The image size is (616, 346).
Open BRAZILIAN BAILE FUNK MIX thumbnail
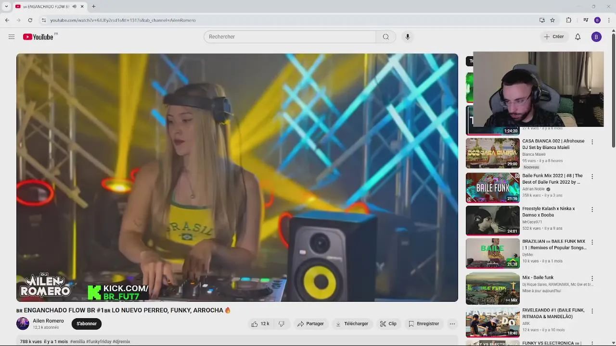(492, 253)
